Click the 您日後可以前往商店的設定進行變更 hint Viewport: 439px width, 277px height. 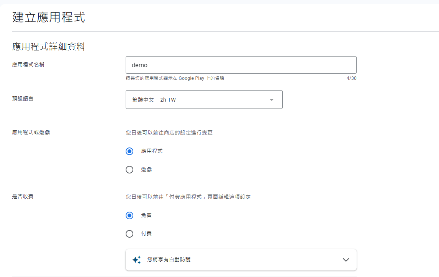click(169, 133)
